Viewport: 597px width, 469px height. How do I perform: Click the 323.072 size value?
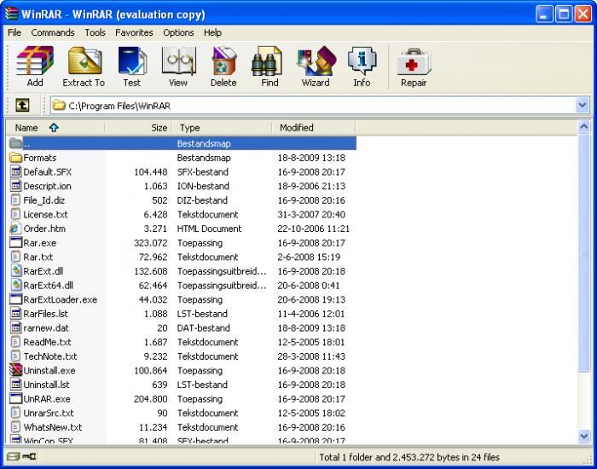150,243
